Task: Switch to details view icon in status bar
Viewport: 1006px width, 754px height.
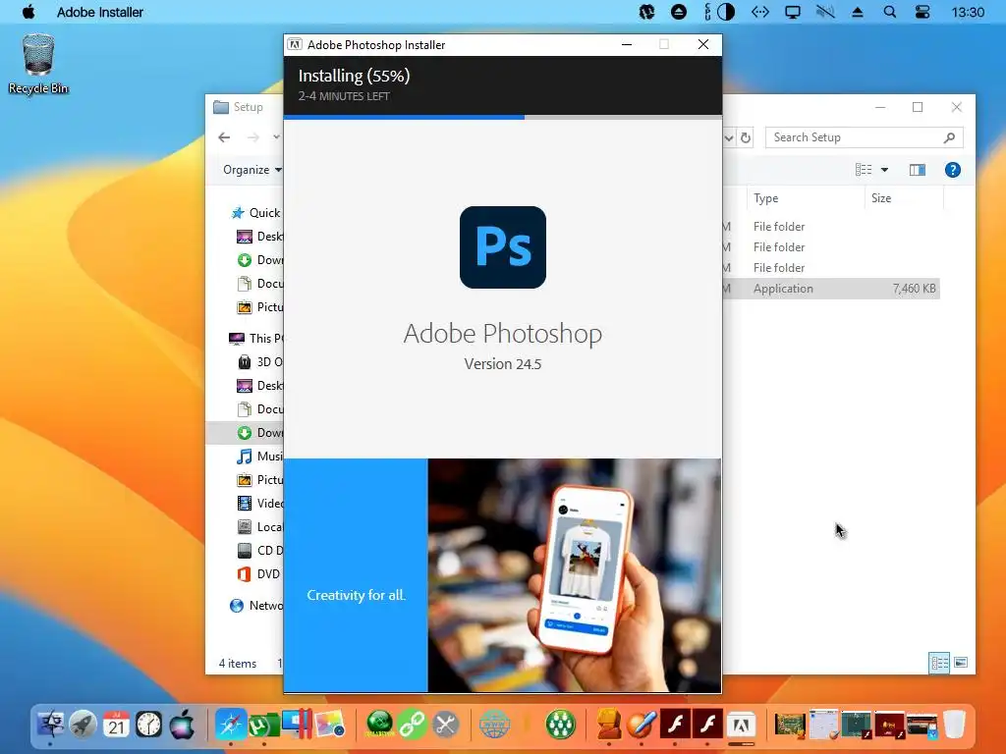Action: (x=939, y=663)
